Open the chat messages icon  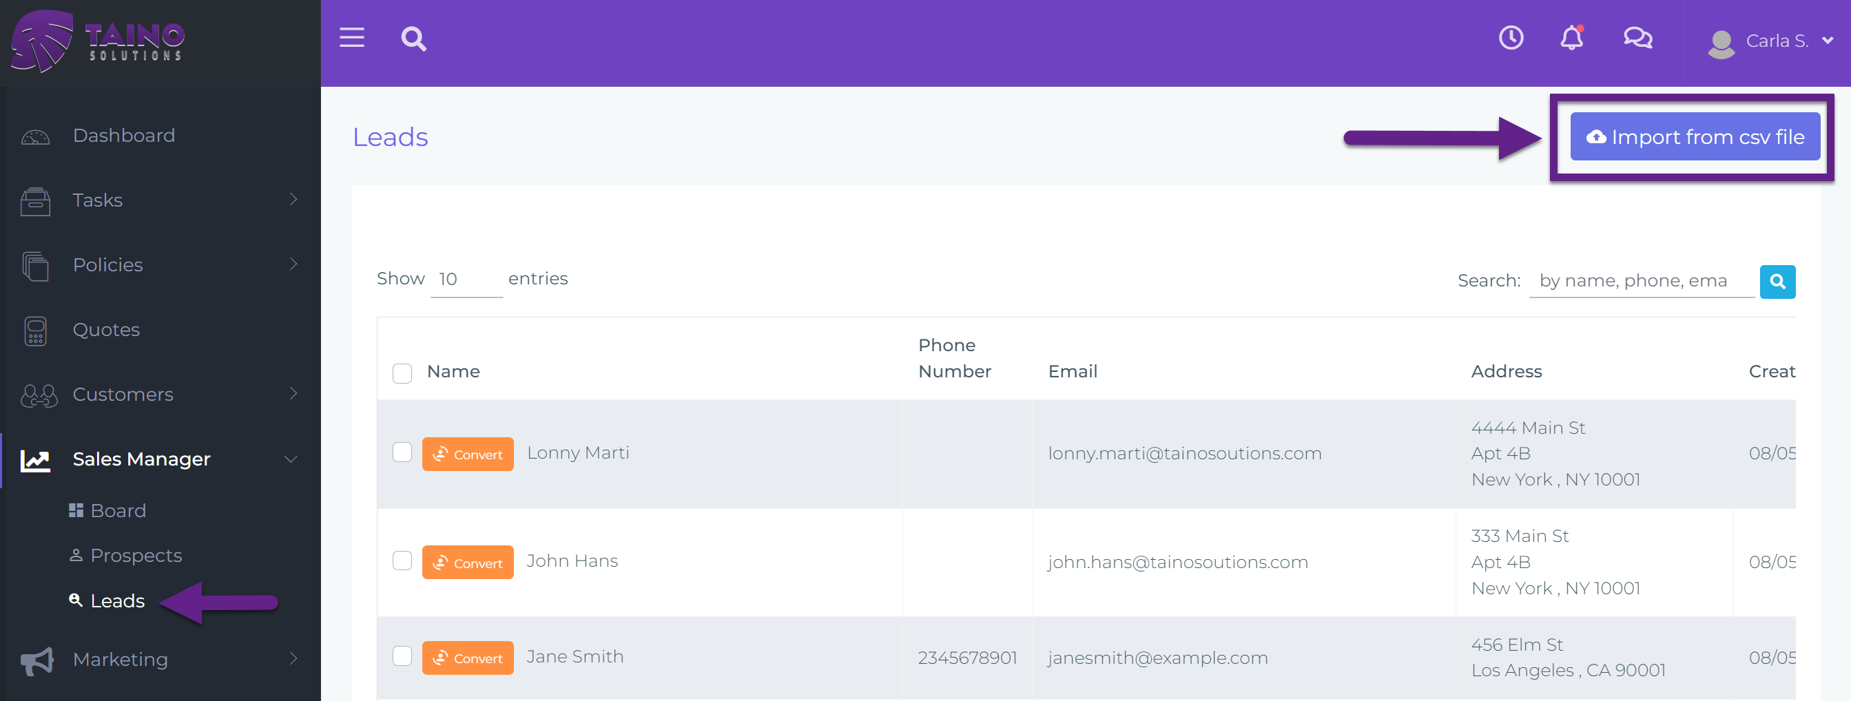1637,37
